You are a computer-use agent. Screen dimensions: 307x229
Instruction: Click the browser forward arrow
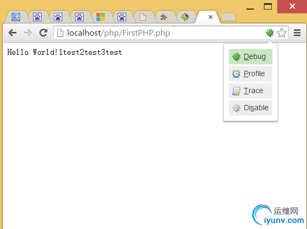tap(28, 32)
